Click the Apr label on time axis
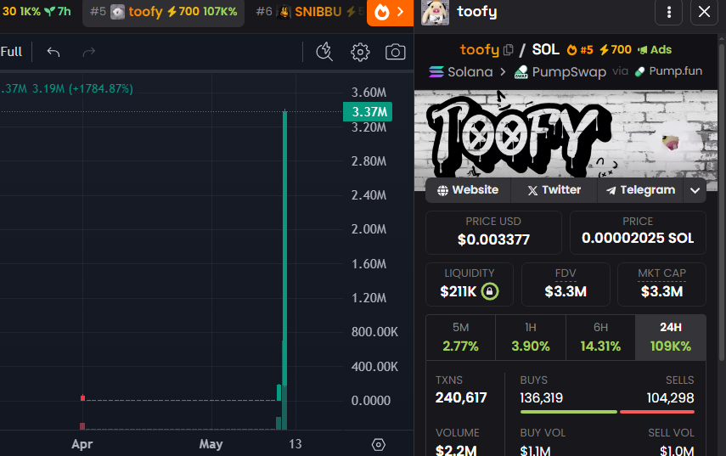This screenshot has width=726, height=456. point(82,444)
